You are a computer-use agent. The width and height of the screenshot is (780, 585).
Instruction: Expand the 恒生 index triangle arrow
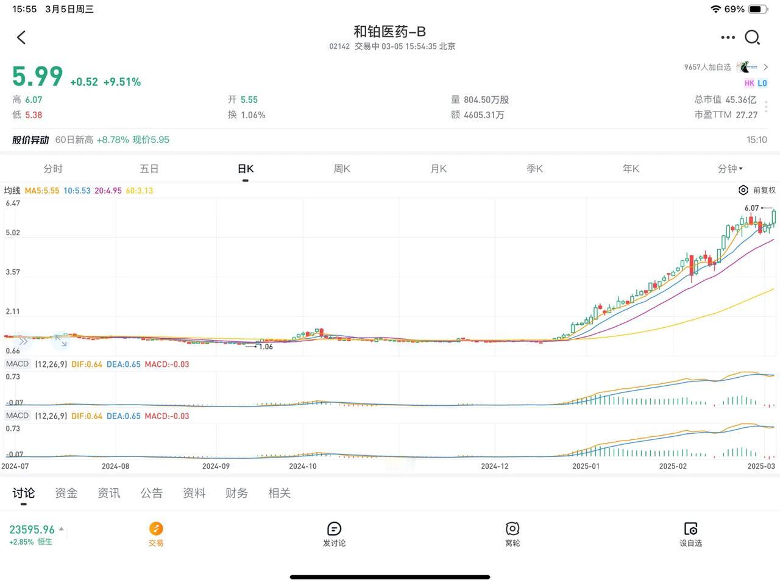[x=62, y=529]
